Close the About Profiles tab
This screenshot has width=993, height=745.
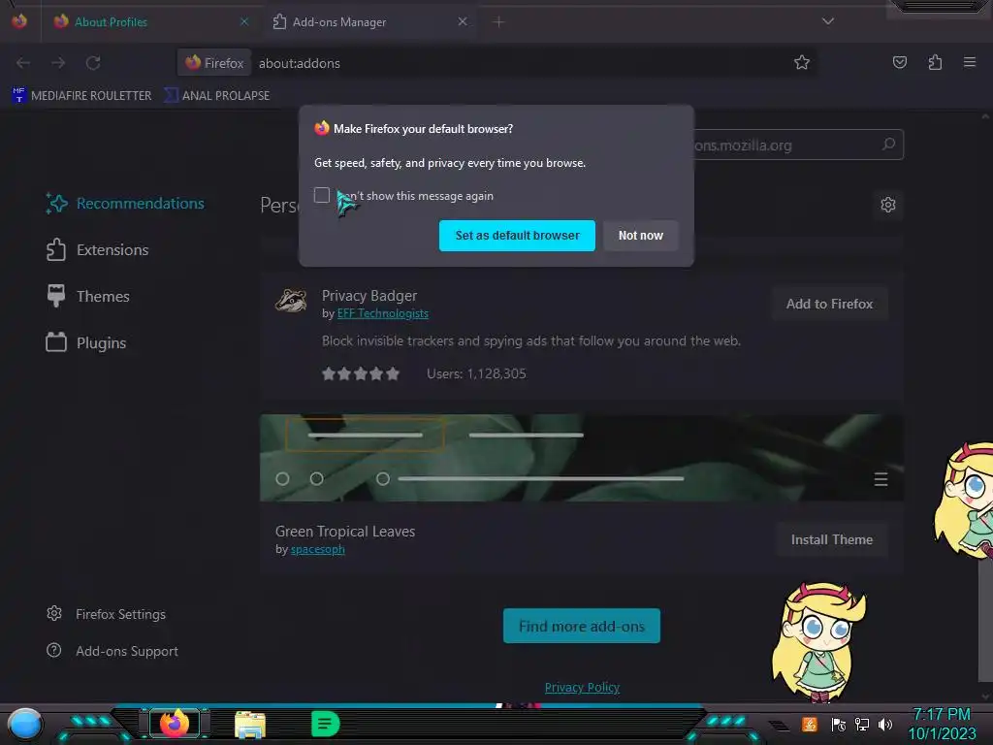coord(244,21)
